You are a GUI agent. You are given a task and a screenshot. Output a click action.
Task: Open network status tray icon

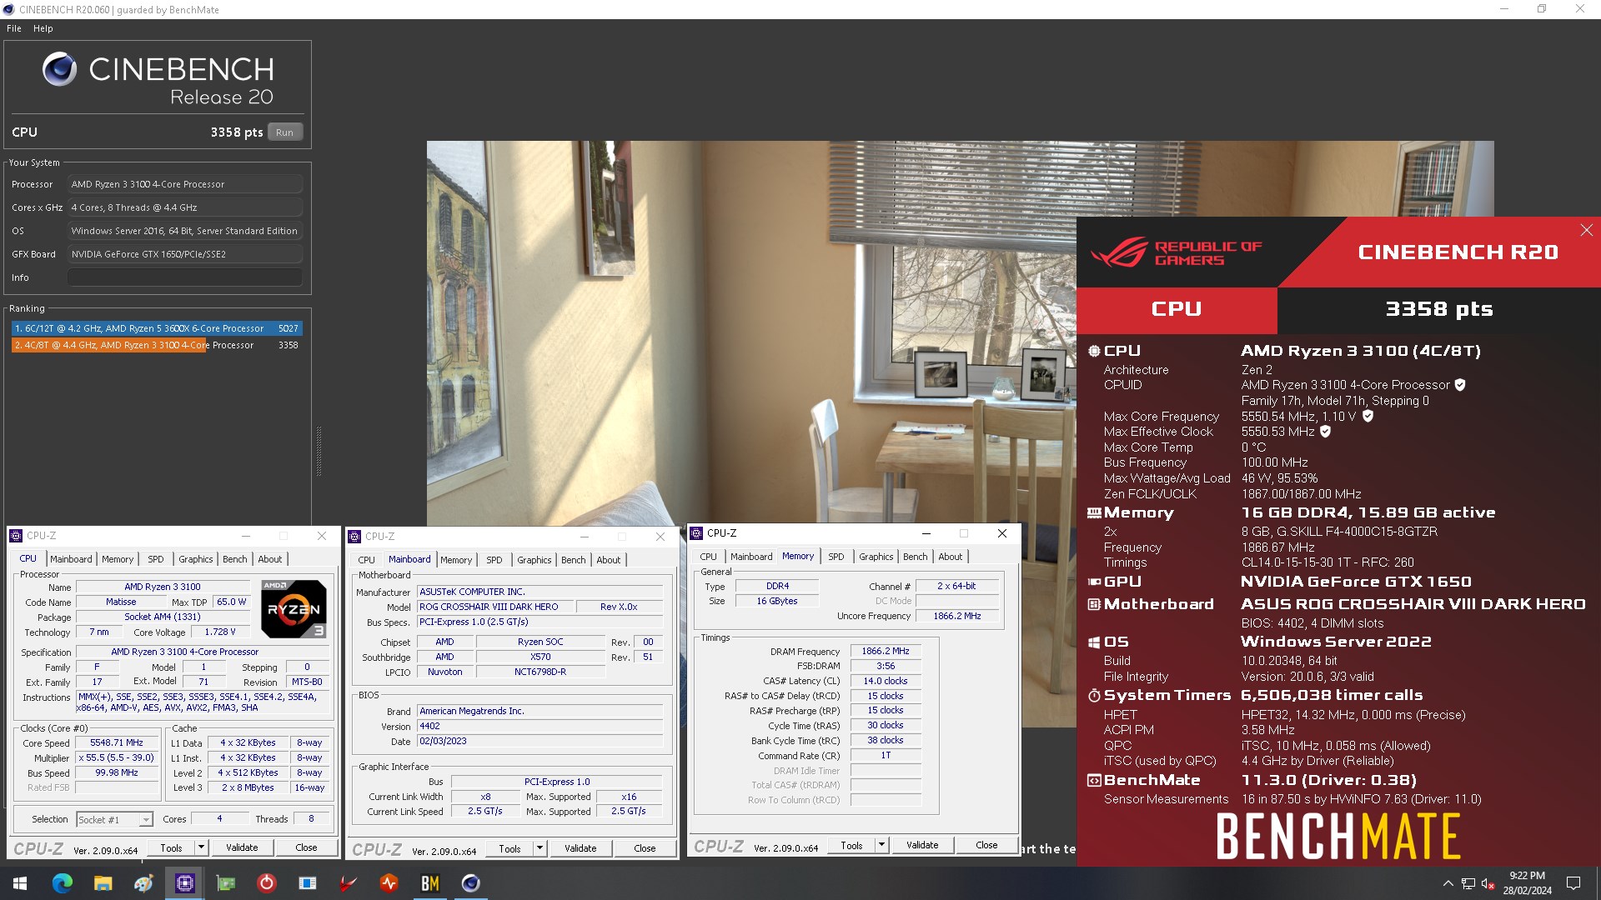pos(1468,883)
